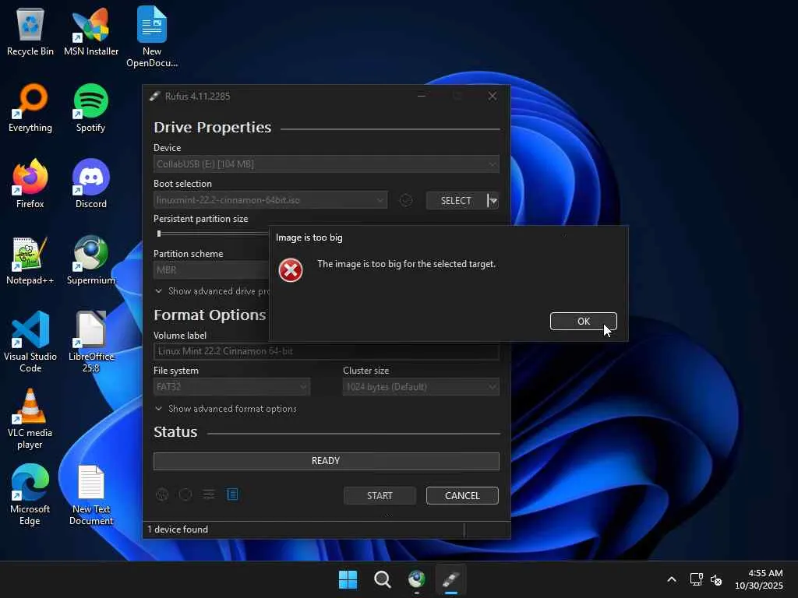The width and height of the screenshot is (798, 598).
Task: Open MSN Installer desktop shortcut
Action: tap(91, 32)
